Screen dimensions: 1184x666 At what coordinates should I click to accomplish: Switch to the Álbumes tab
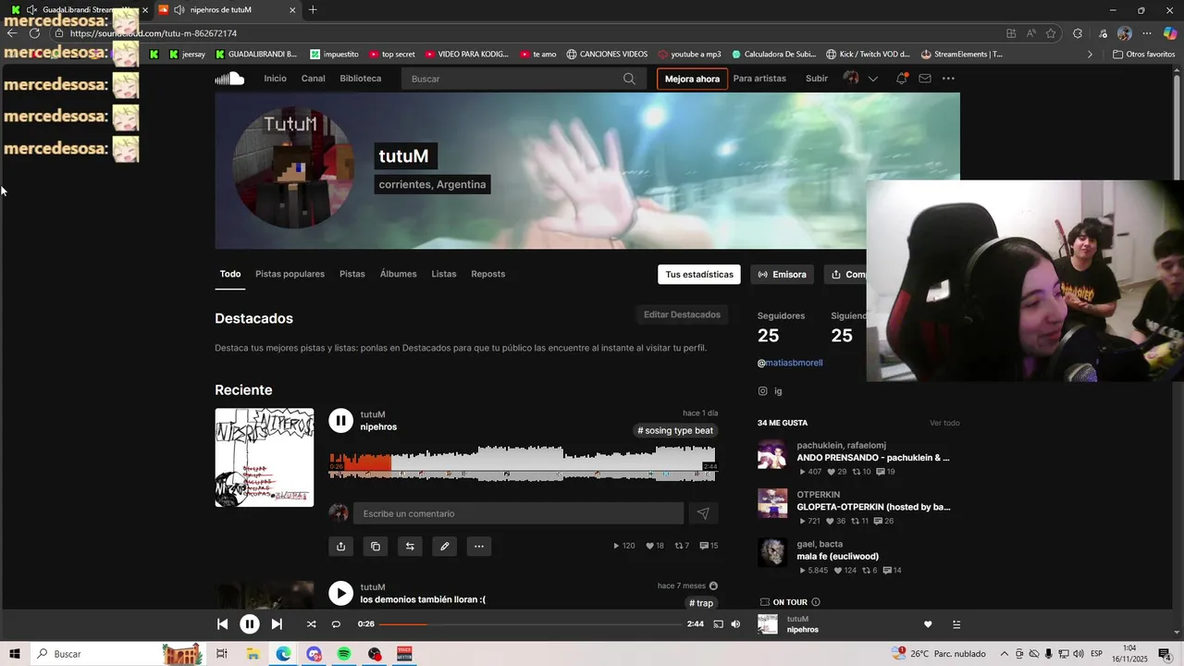pyautogui.click(x=398, y=274)
